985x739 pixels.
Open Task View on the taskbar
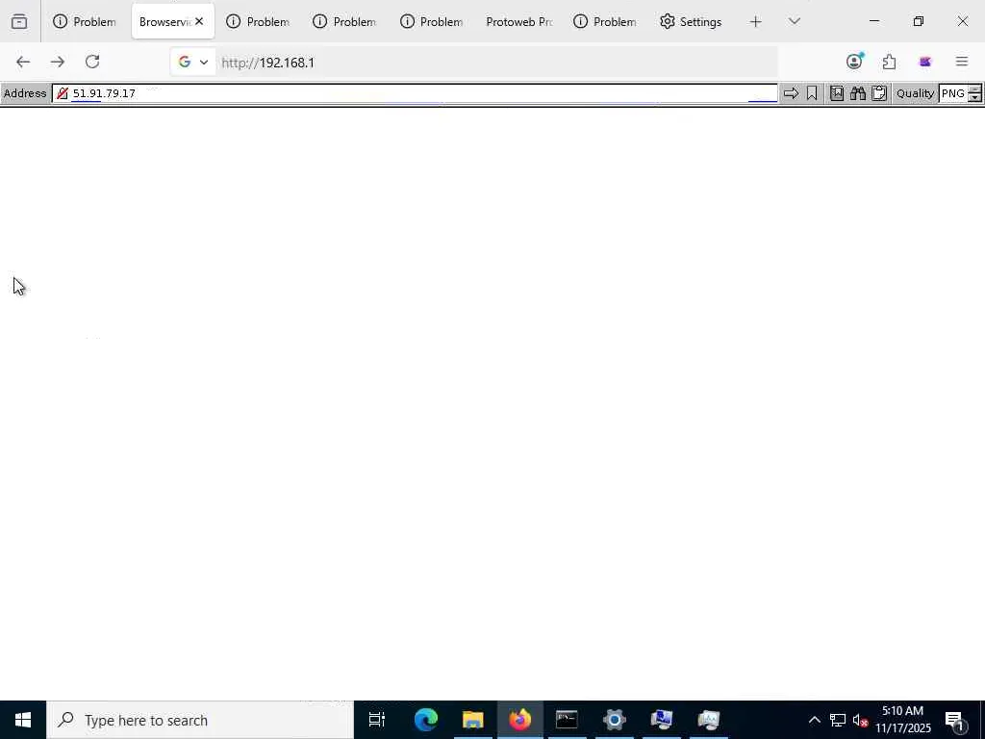(377, 720)
